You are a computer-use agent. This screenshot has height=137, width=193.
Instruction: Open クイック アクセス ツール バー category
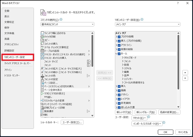click(x=17, y=63)
